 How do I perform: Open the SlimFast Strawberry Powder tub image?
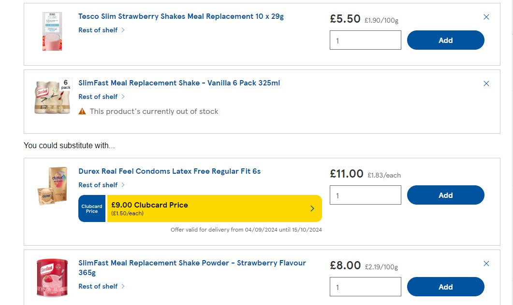52,278
